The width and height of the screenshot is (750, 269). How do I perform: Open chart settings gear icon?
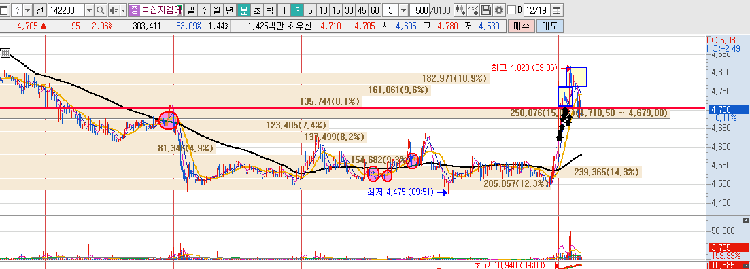click(x=499, y=10)
